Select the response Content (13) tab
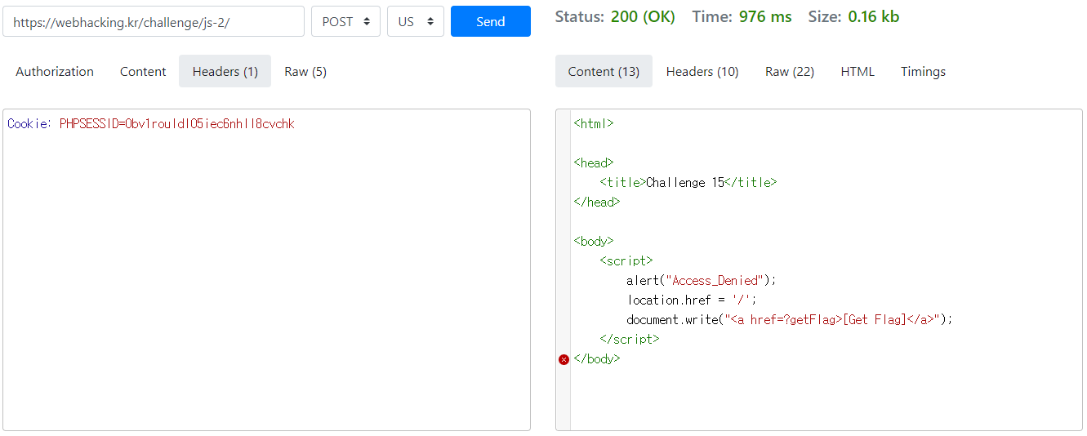Viewport: 1087px width, 436px height. tap(604, 72)
